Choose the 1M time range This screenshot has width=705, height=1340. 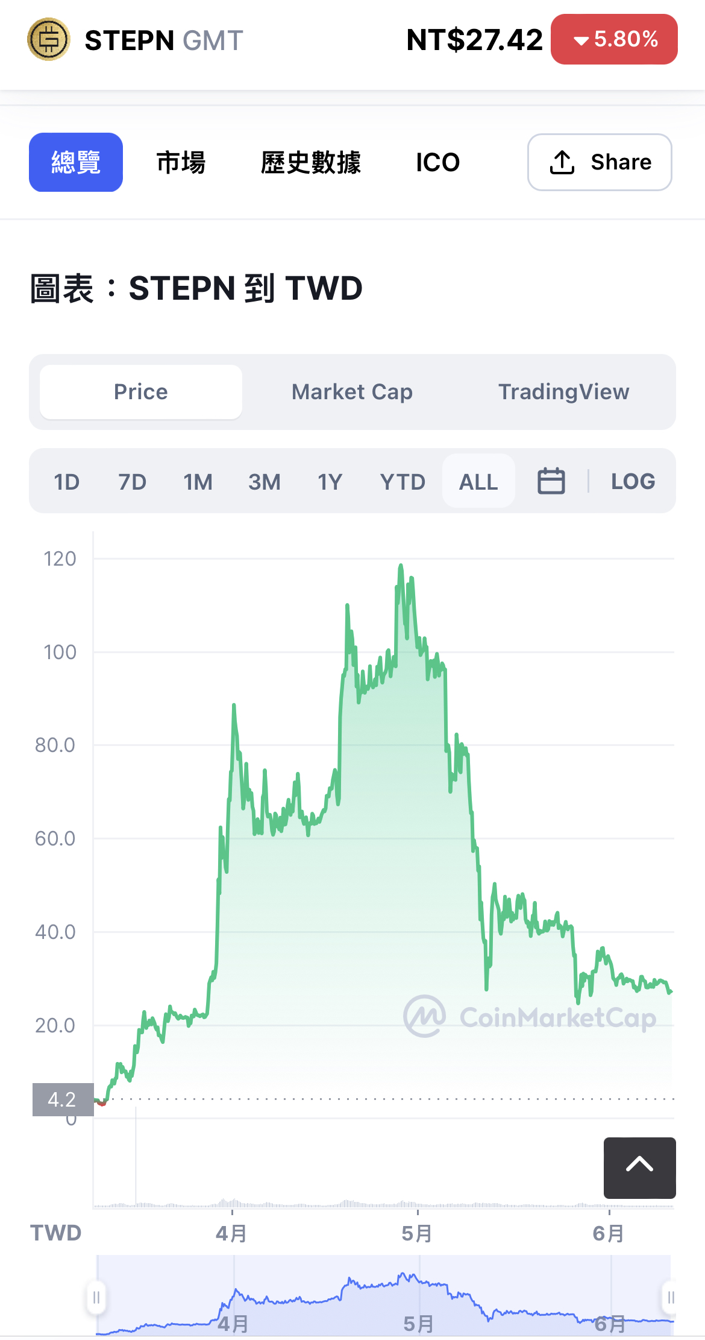pos(198,481)
